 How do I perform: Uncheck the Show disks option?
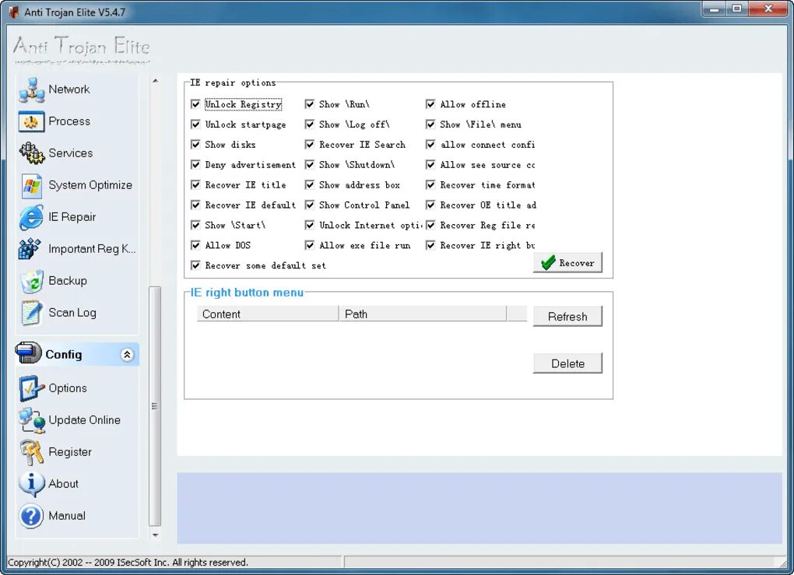(195, 145)
